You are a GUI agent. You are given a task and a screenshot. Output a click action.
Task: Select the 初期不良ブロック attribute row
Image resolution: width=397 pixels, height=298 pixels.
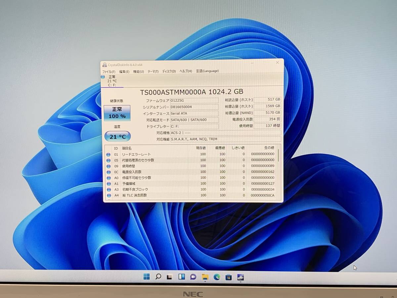click(191, 190)
